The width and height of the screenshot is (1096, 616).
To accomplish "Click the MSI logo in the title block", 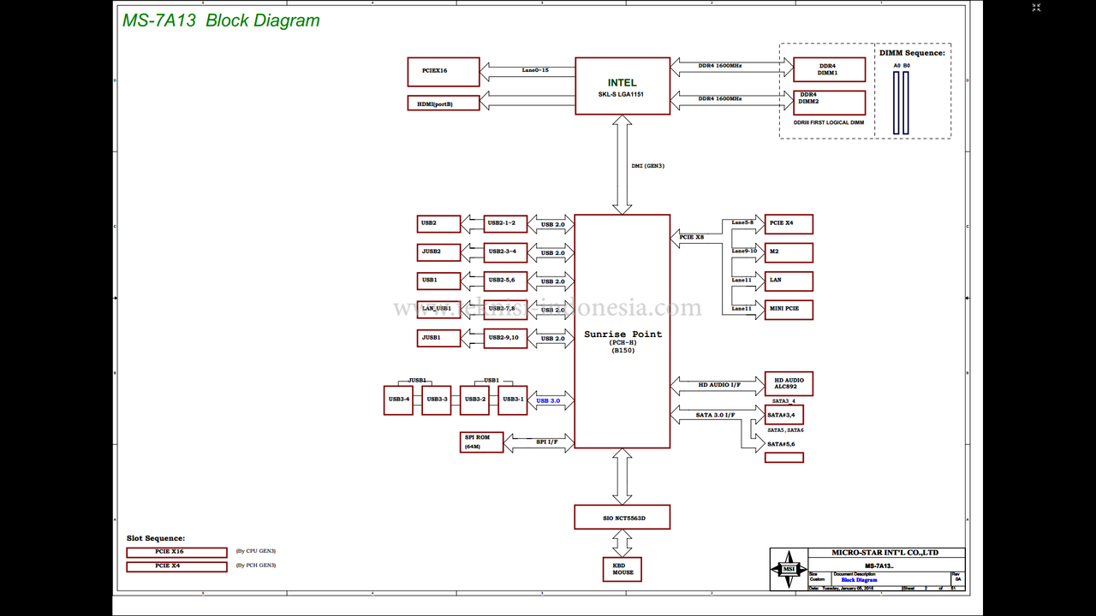I will tap(789, 569).
